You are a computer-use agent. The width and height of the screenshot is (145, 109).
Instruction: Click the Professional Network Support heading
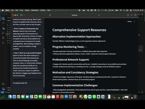(71, 60)
